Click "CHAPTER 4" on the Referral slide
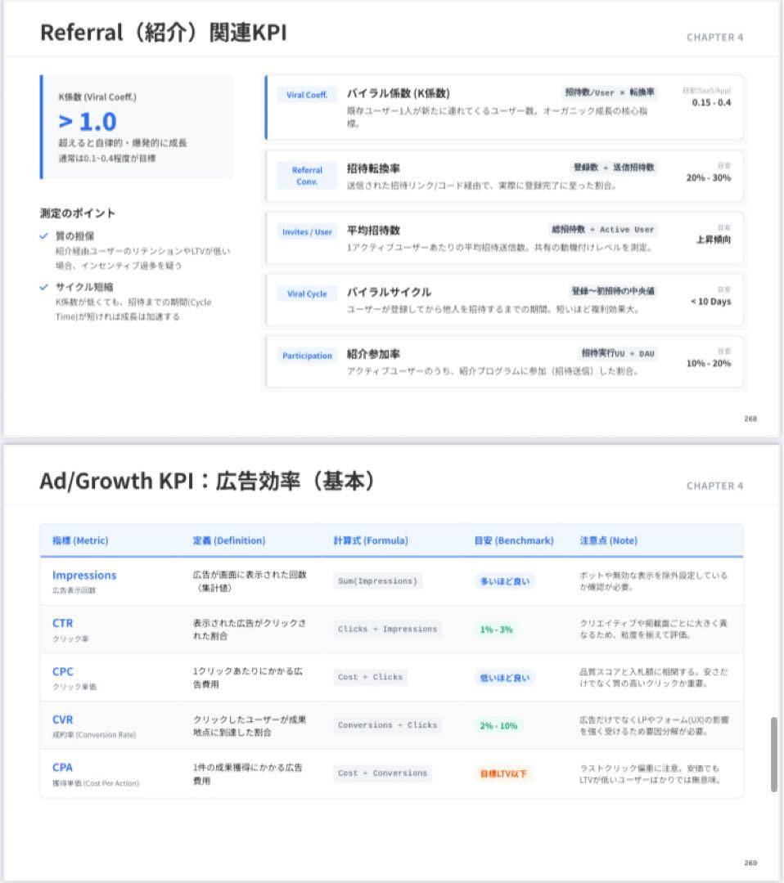784x883 pixels. [x=714, y=38]
